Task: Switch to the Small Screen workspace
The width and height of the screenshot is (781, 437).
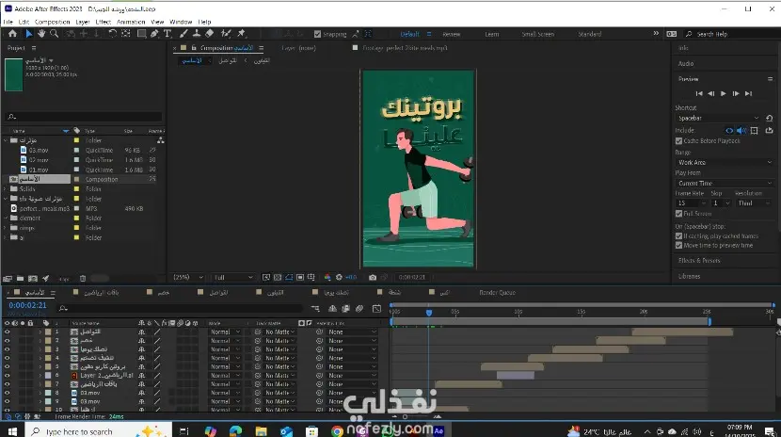Action: [538, 34]
